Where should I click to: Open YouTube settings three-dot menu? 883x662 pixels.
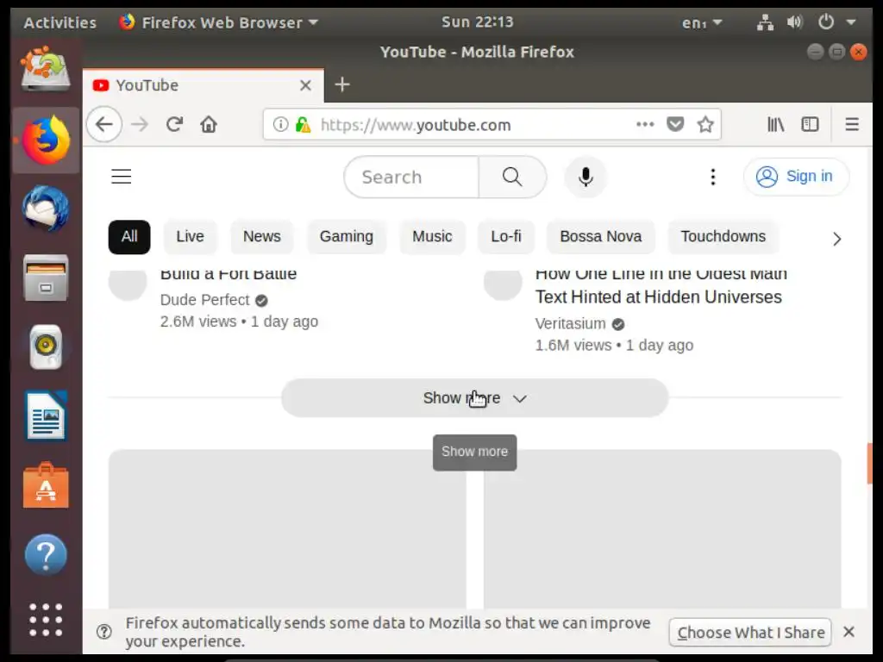713,177
